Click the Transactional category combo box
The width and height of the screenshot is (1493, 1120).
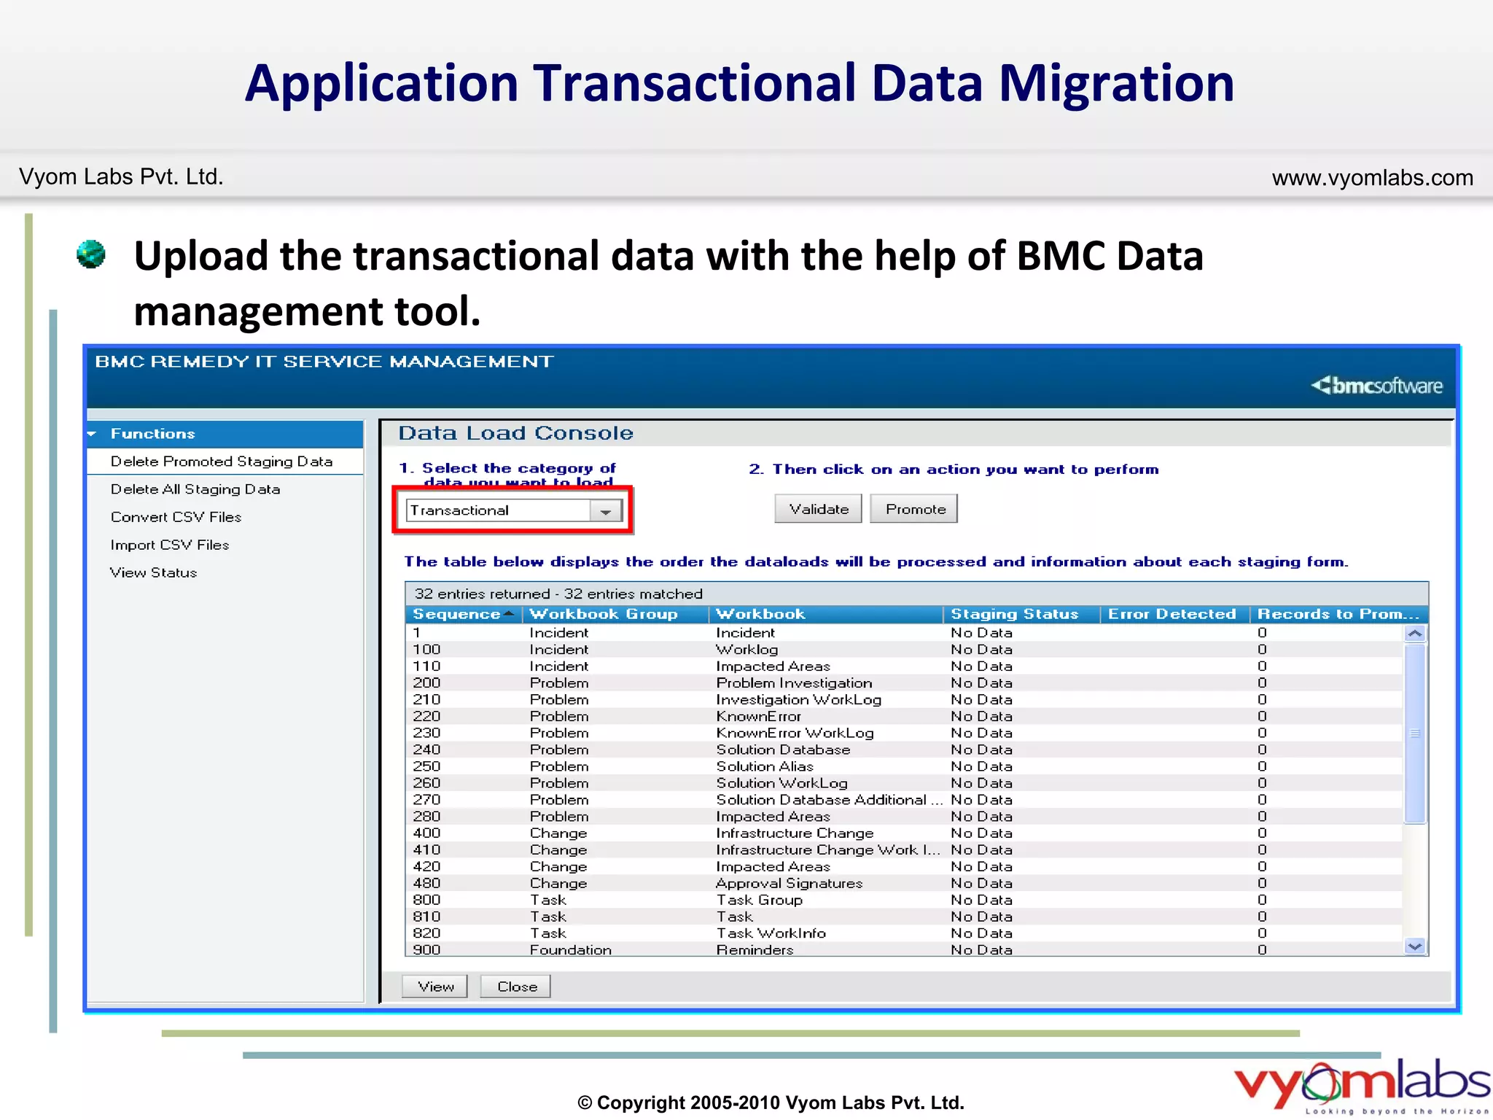[x=513, y=510]
